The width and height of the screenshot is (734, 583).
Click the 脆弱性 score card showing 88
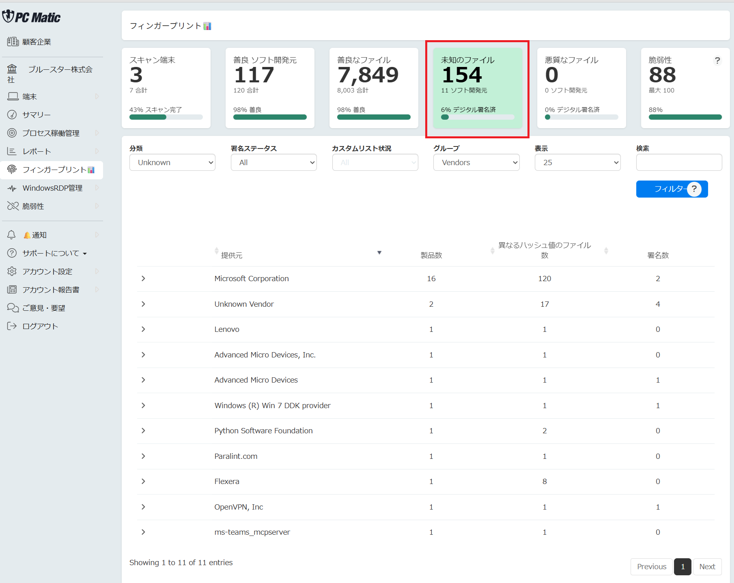tap(685, 88)
